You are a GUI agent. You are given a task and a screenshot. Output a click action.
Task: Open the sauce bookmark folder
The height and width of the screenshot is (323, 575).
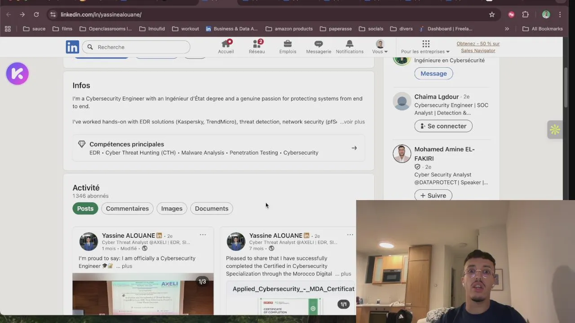tap(34, 29)
